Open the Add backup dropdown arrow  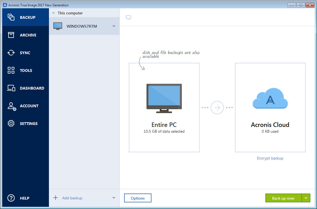[x=114, y=198]
